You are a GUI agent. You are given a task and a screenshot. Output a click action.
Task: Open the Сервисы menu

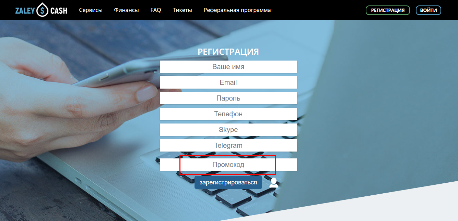coord(91,10)
